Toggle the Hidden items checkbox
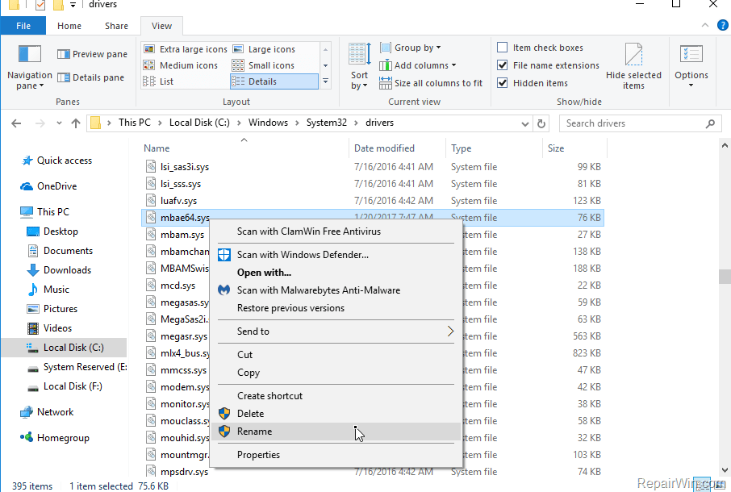The width and height of the screenshot is (731, 492). click(503, 83)
